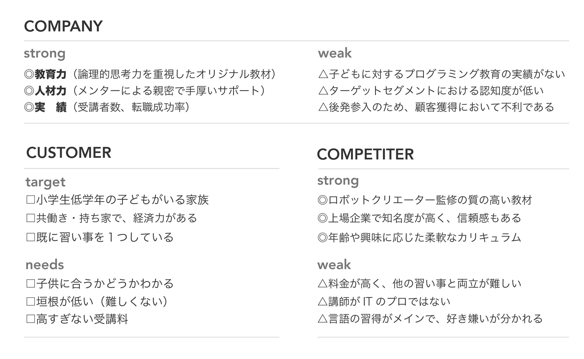
Task: Tick the 既に習い事を１つしている checkbox
Action: pyautogui.click(x=30, y=237)
